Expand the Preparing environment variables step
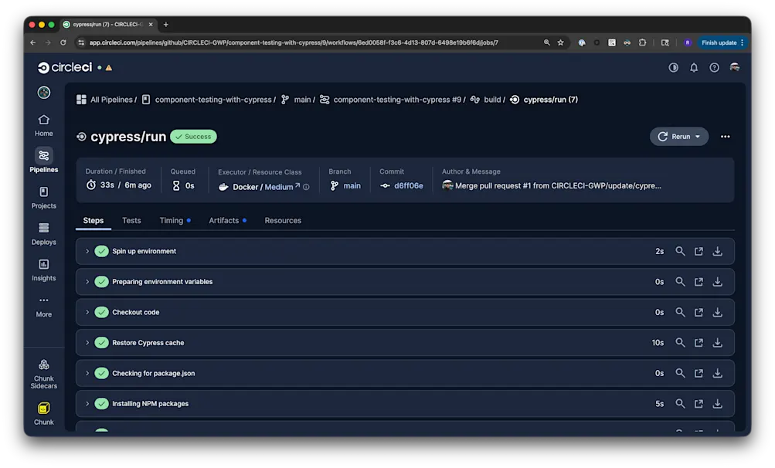Image resolution: width=775 pixels, height=468 pixels. point(87,282)
